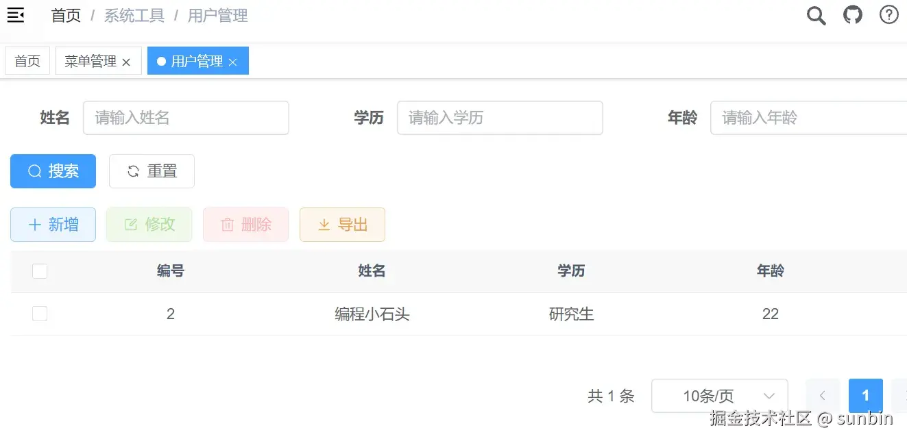The image size is (907, 441).
Task: Open the header search magnifier icon
Action: click(816, 15)
